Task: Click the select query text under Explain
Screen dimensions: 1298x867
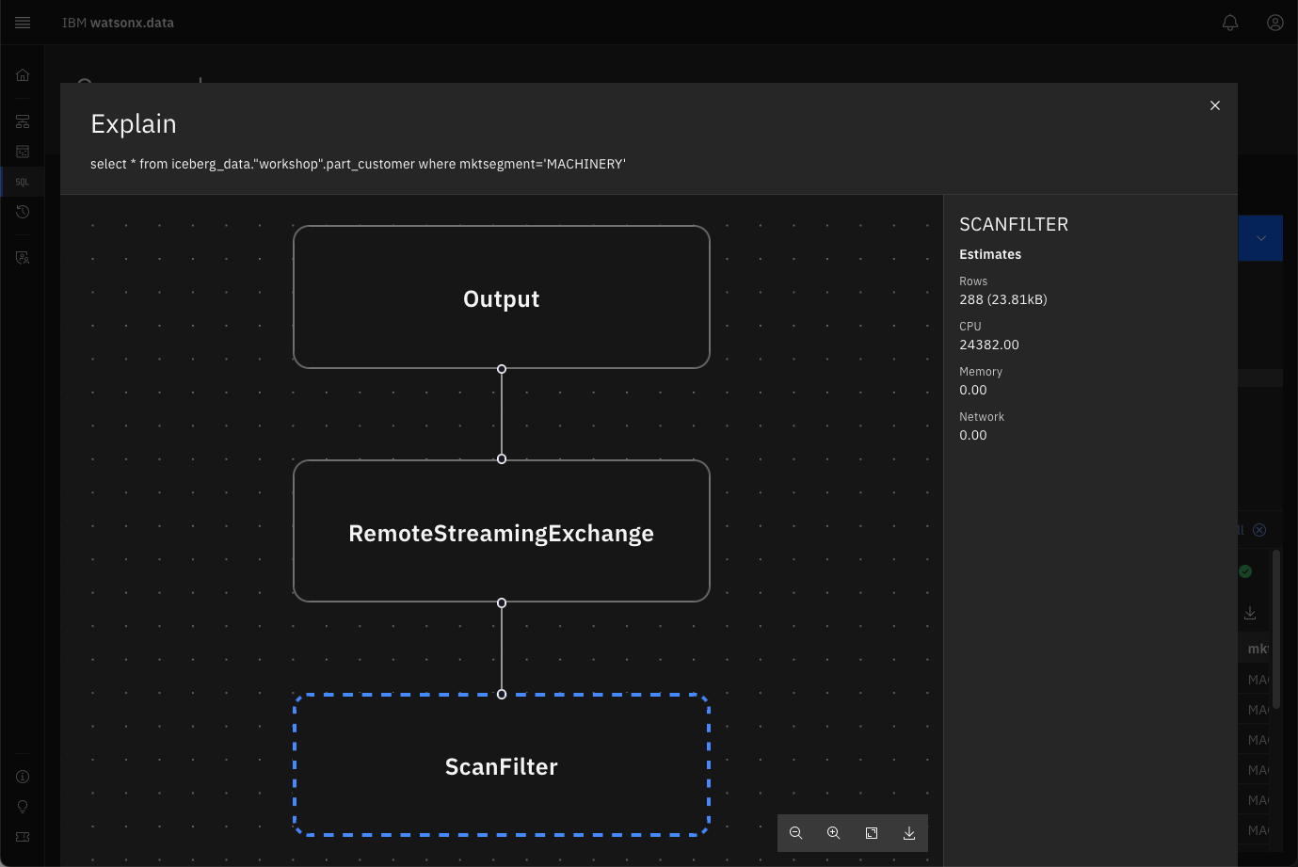Action: pyautogui.click(x=358, y=164)
